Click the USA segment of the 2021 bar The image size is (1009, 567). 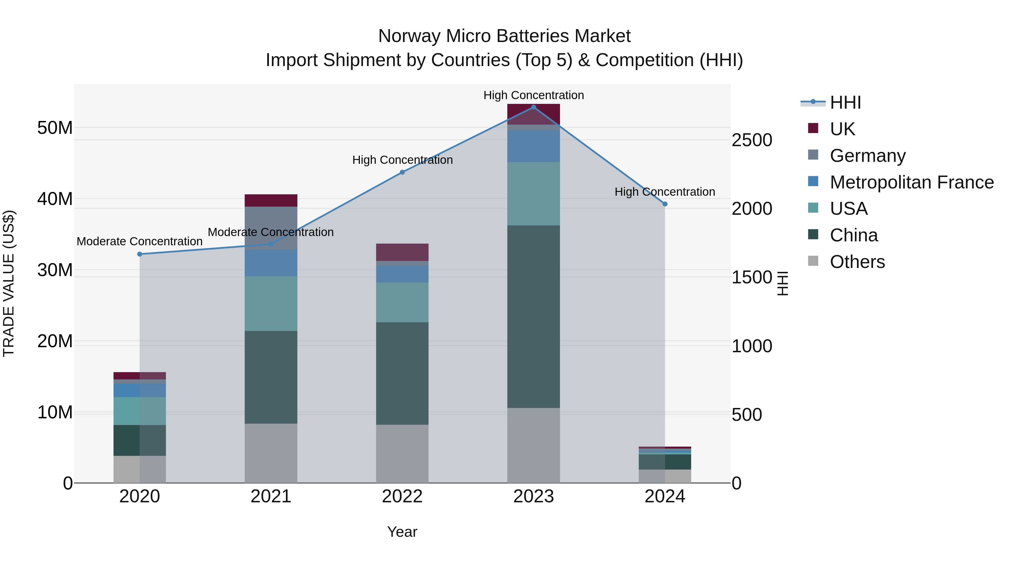(x=271, y=304)
